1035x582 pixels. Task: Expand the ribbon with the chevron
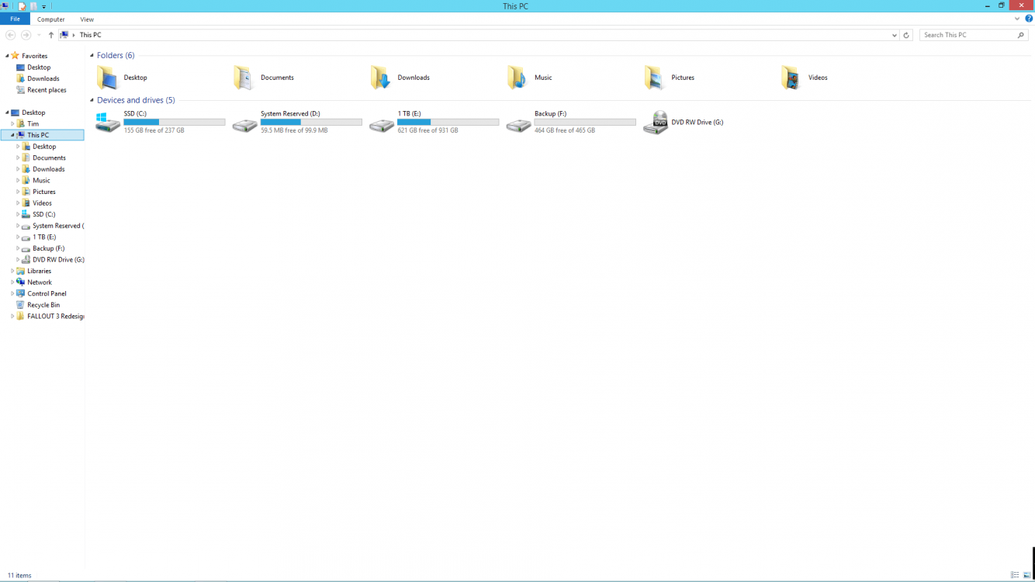coord(1017,19)
